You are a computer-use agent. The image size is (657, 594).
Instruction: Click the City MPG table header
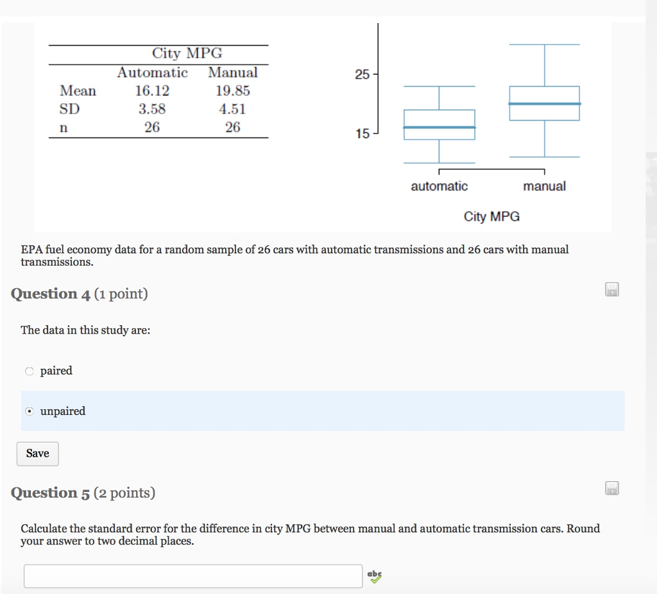coord(186,53)
